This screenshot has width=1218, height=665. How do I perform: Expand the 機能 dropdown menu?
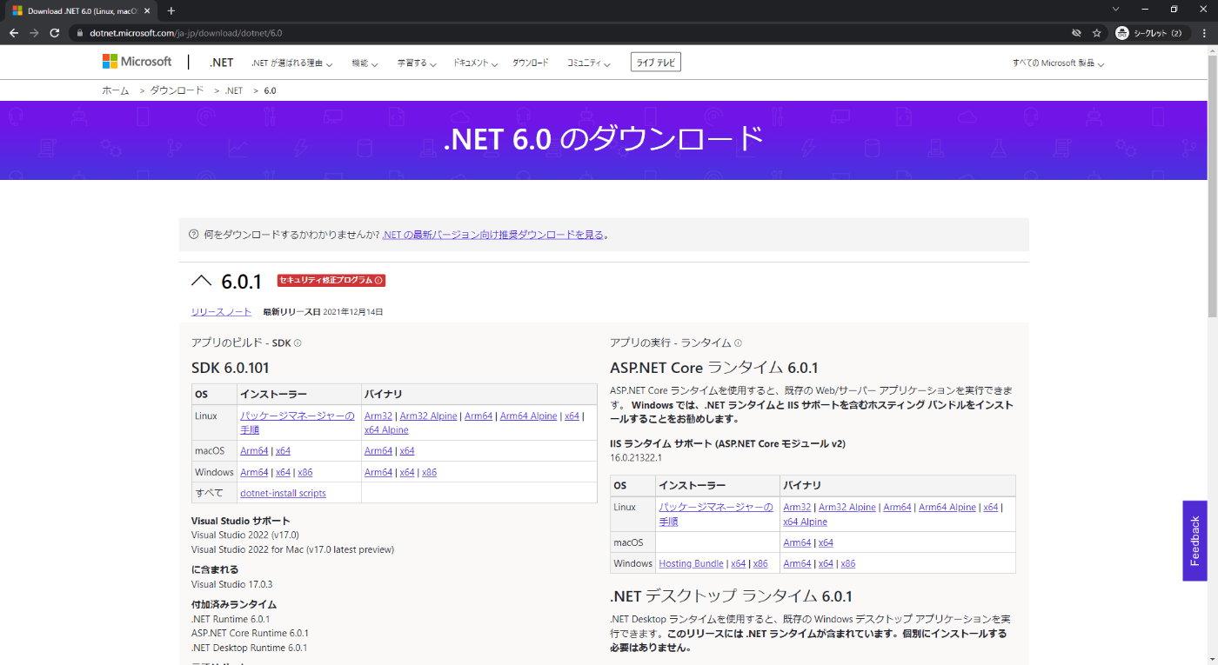(x=365, y=63)
